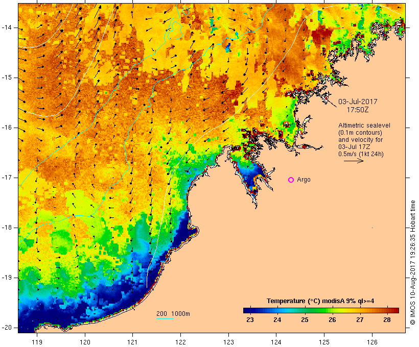Viewport: 419px width, 347px height.
Task: Click the colorbar tick label '24'
Action: point(277,320)
